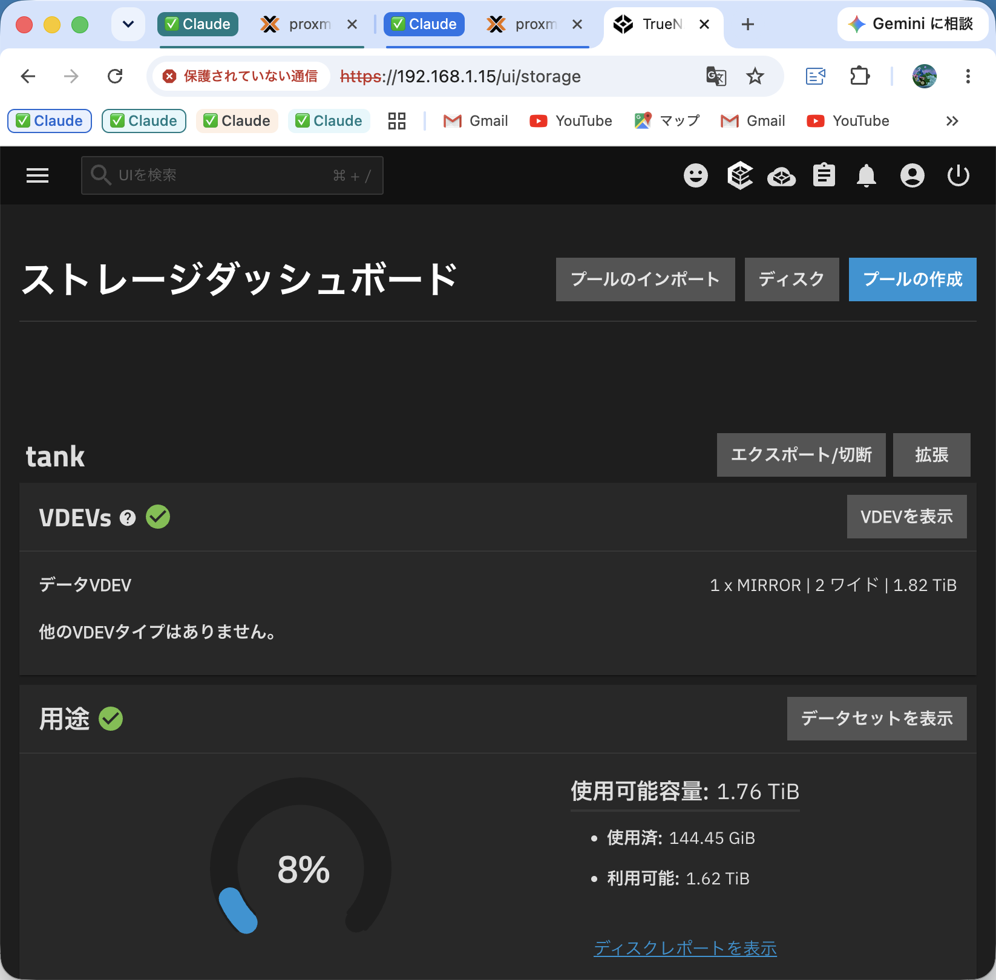Click Gemini に相談 button
Viewport: 996px width, 980px height.
tap(912, 24)
